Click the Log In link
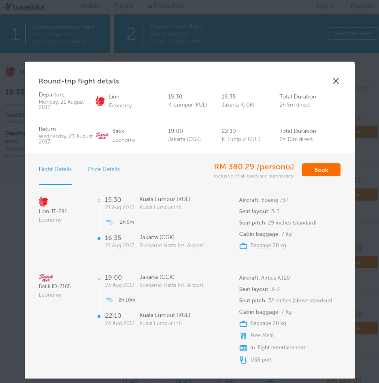Screen dimensions: 379x383 coord(325,6)
